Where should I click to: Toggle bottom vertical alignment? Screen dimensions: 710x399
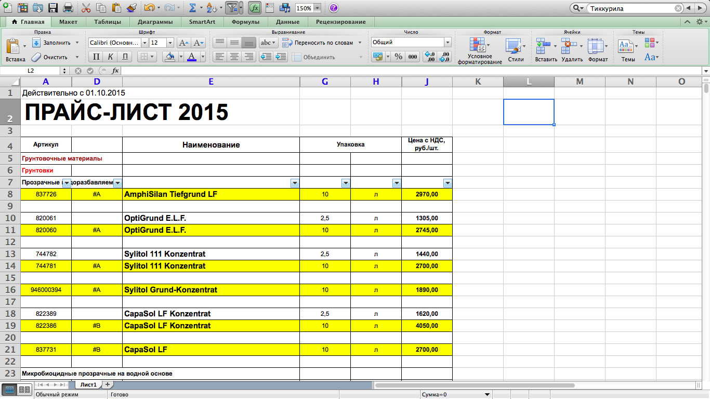pos(249,43)
